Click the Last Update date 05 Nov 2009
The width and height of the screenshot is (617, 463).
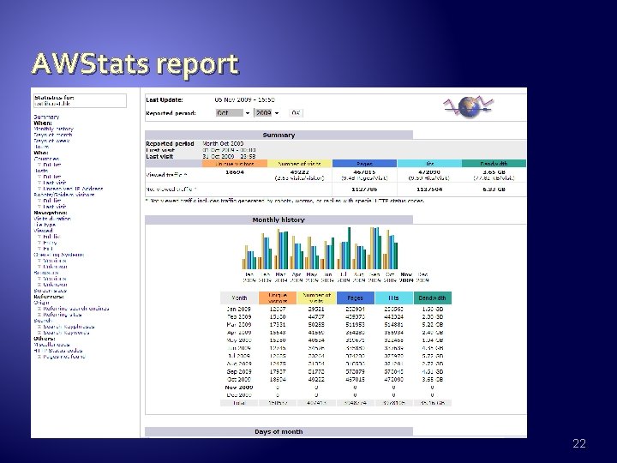pyautogui.click(x=245, y=100)
